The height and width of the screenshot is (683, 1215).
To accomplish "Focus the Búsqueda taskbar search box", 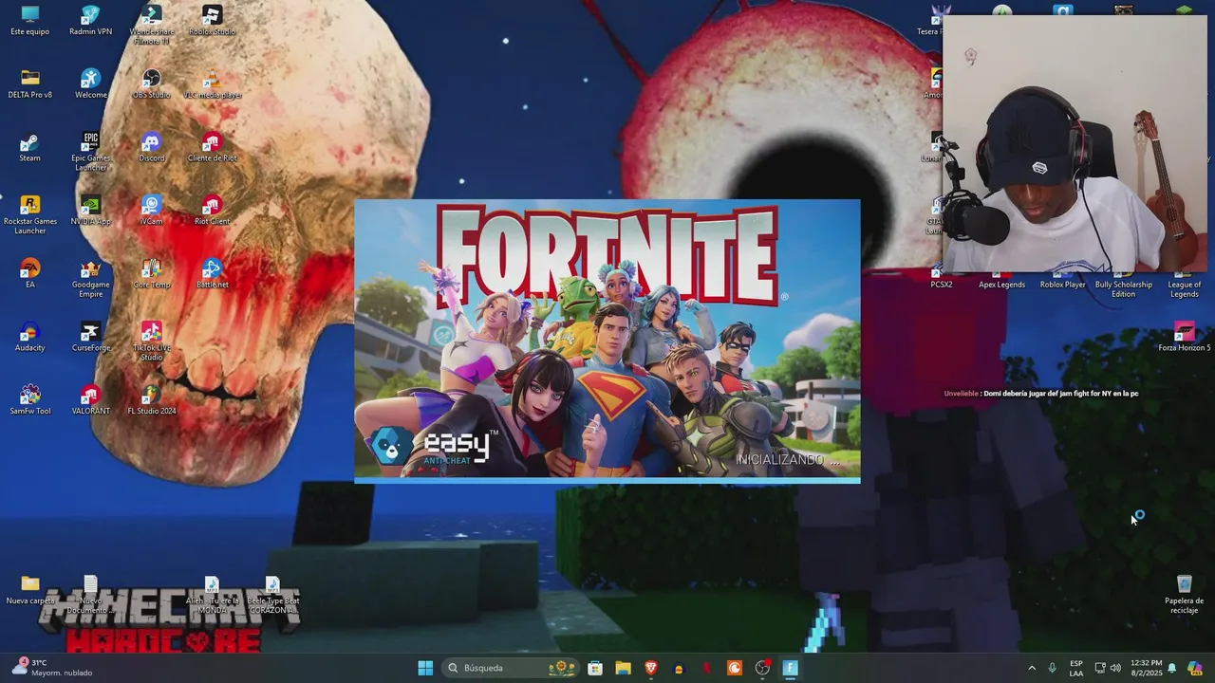I will (509, 668).
